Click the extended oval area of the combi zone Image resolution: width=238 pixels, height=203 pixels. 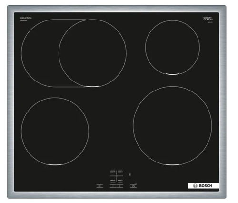pos(40,53)
